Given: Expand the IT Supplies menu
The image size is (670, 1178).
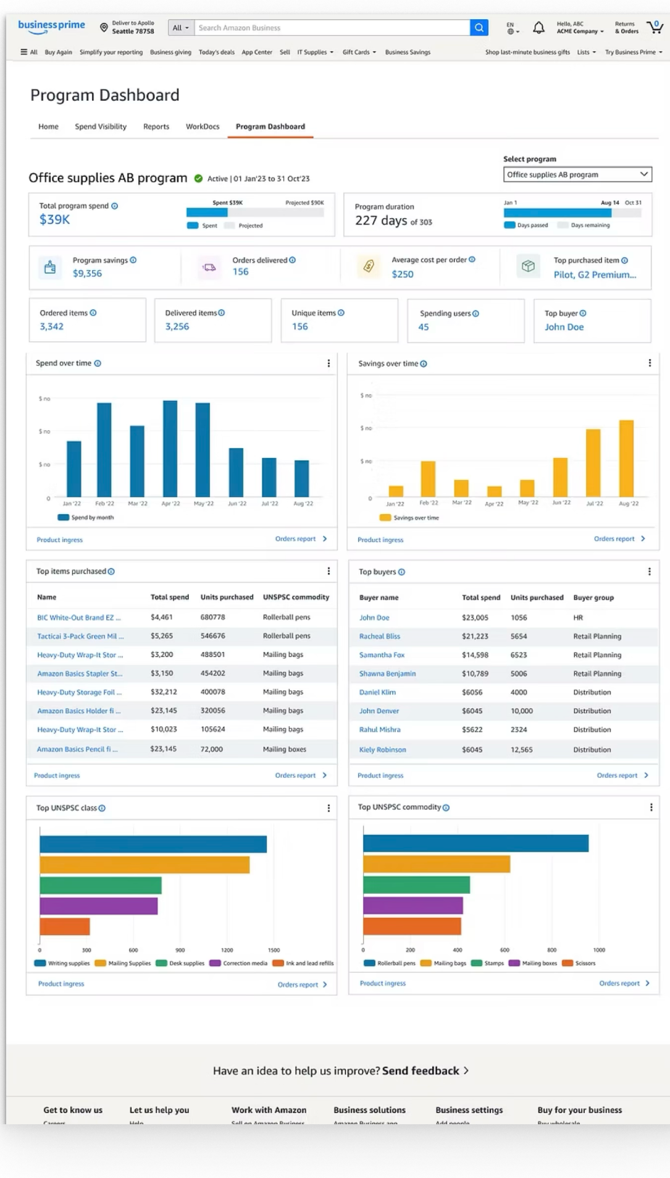Looking at the screenshot, I should (x=315, y=52).
